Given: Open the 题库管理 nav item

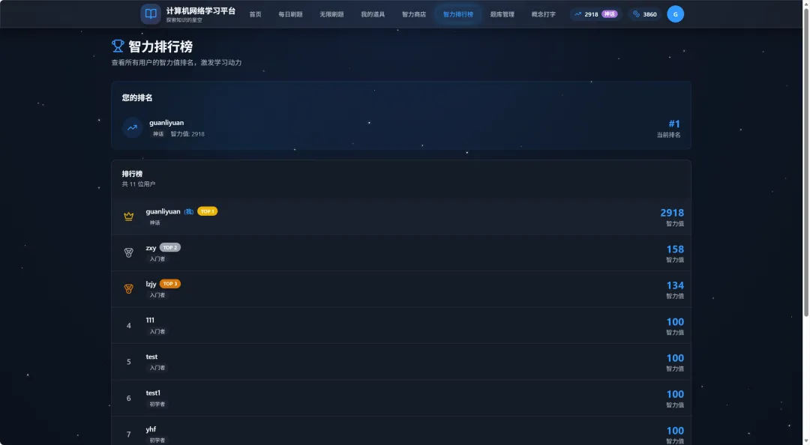Looking at the screenshot, I should point(502,14).
